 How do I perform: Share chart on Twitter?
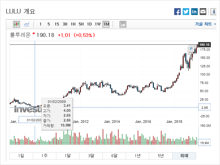click(186, 11)
